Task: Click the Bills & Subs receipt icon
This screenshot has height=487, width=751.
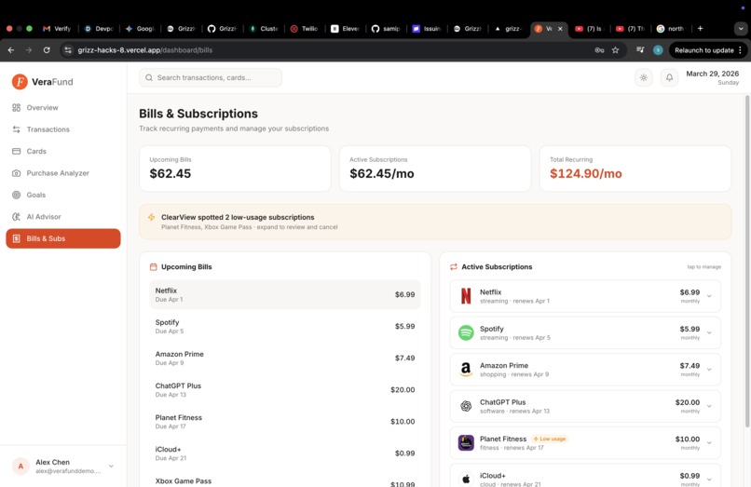Action: point(16,238)
